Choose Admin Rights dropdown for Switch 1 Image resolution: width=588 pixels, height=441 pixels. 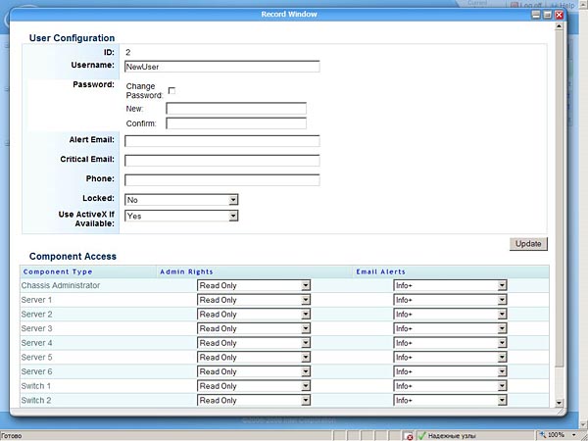(306, 386)
